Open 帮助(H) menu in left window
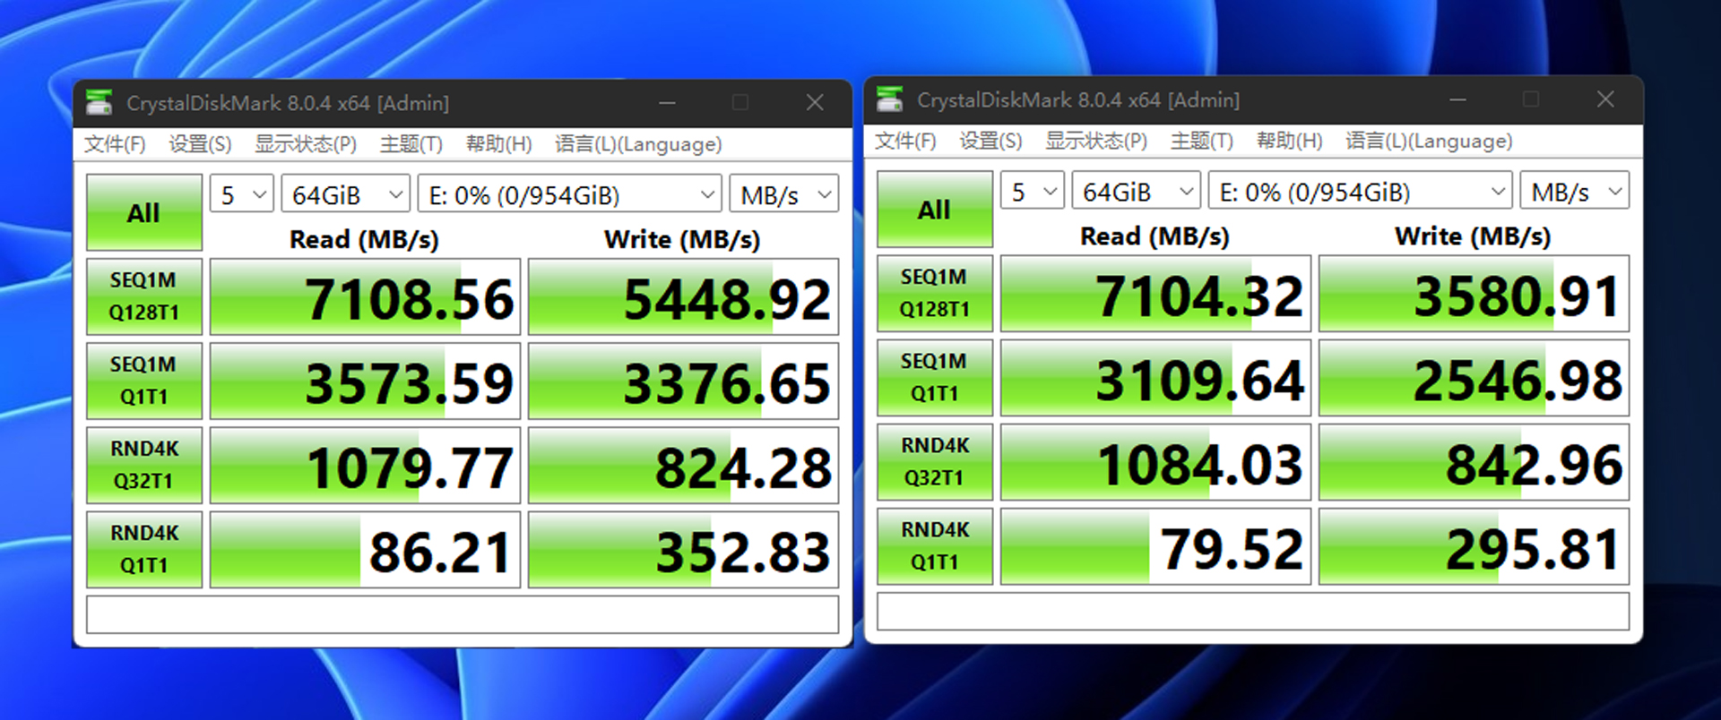1721x720 pixels. click(x=498, y=144)
